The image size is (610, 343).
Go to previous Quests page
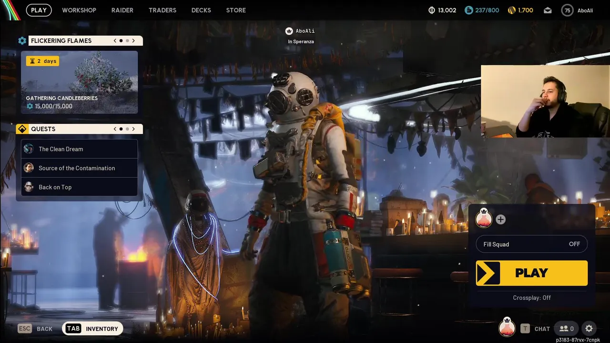pos(115,129)
